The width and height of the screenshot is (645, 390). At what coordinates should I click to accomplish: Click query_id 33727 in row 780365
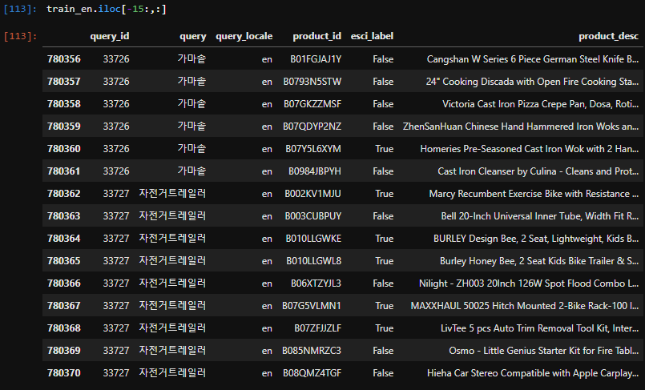click(116, 260)
